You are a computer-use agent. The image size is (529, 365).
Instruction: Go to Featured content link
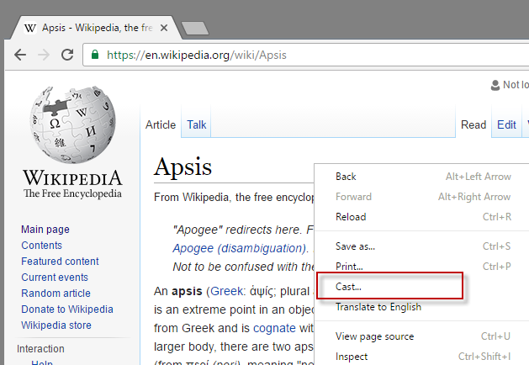click(x=60, y=261)
